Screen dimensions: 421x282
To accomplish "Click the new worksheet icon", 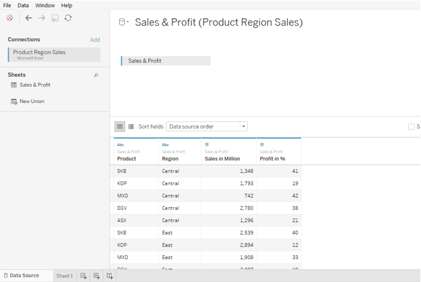I will coord(84,276).
